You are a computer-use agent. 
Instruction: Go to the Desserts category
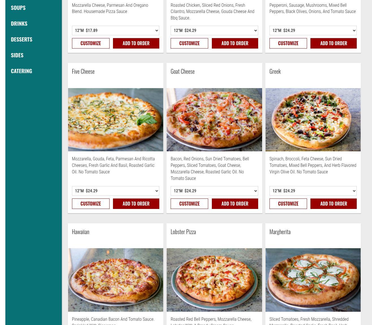21,39
